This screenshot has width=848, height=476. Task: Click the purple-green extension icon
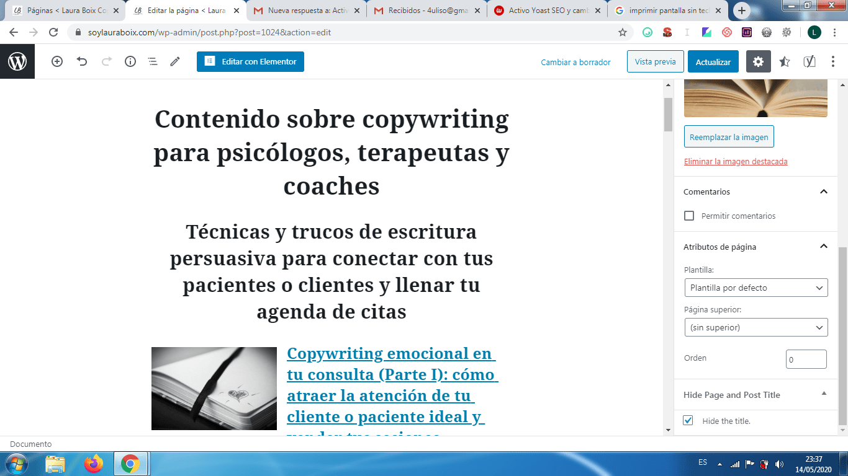706,32
